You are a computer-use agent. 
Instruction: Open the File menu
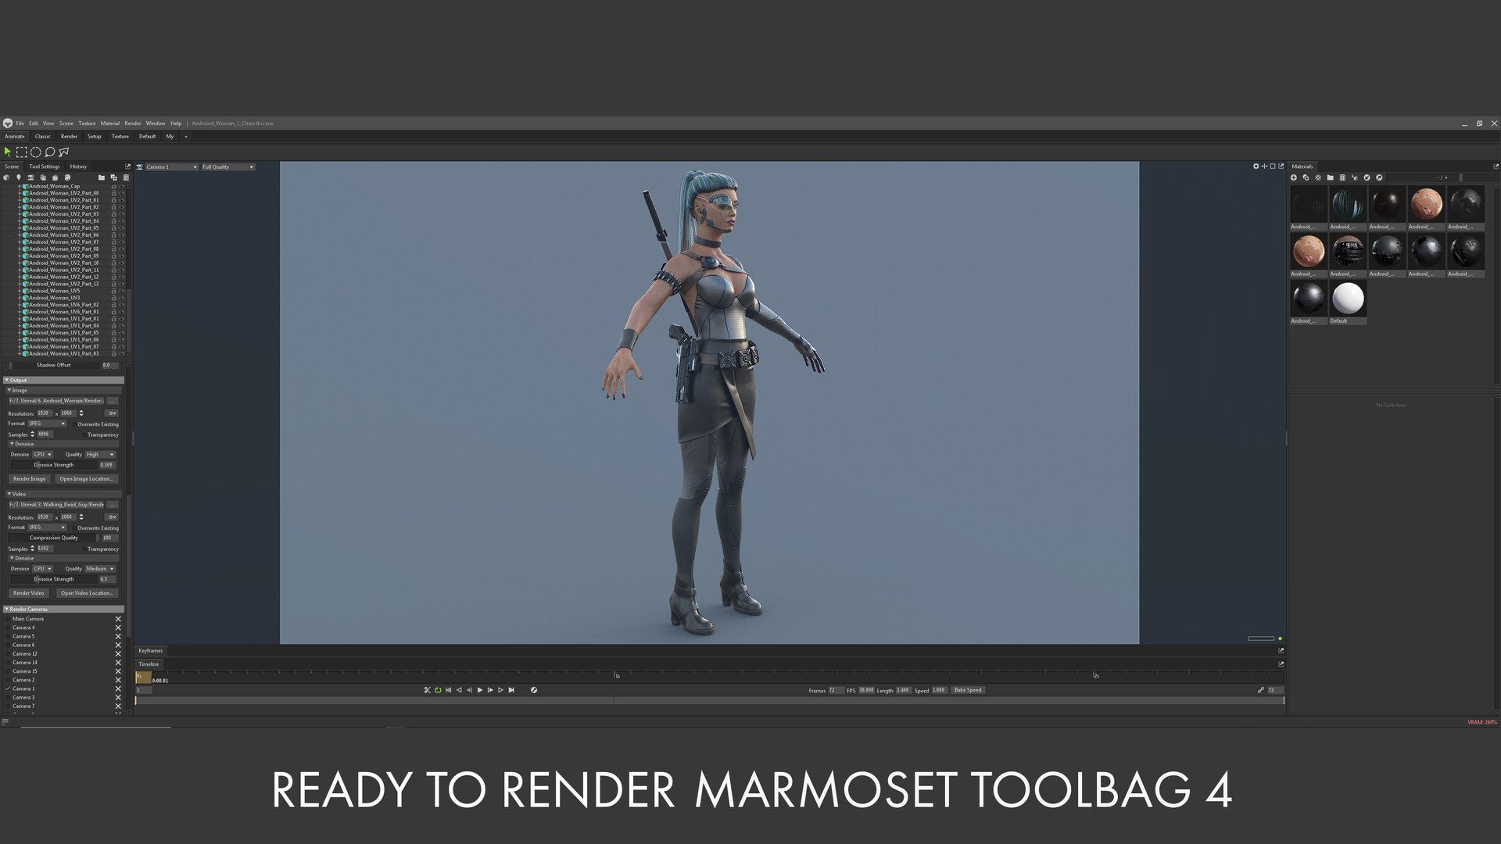coord(20,123)
